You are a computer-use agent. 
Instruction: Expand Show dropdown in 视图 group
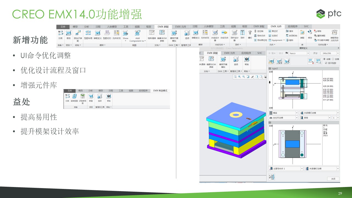(x=125, y=41)
